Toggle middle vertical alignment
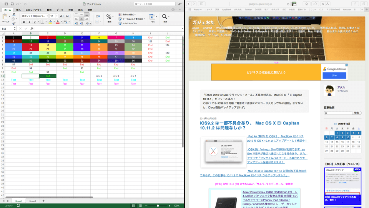 81,15
